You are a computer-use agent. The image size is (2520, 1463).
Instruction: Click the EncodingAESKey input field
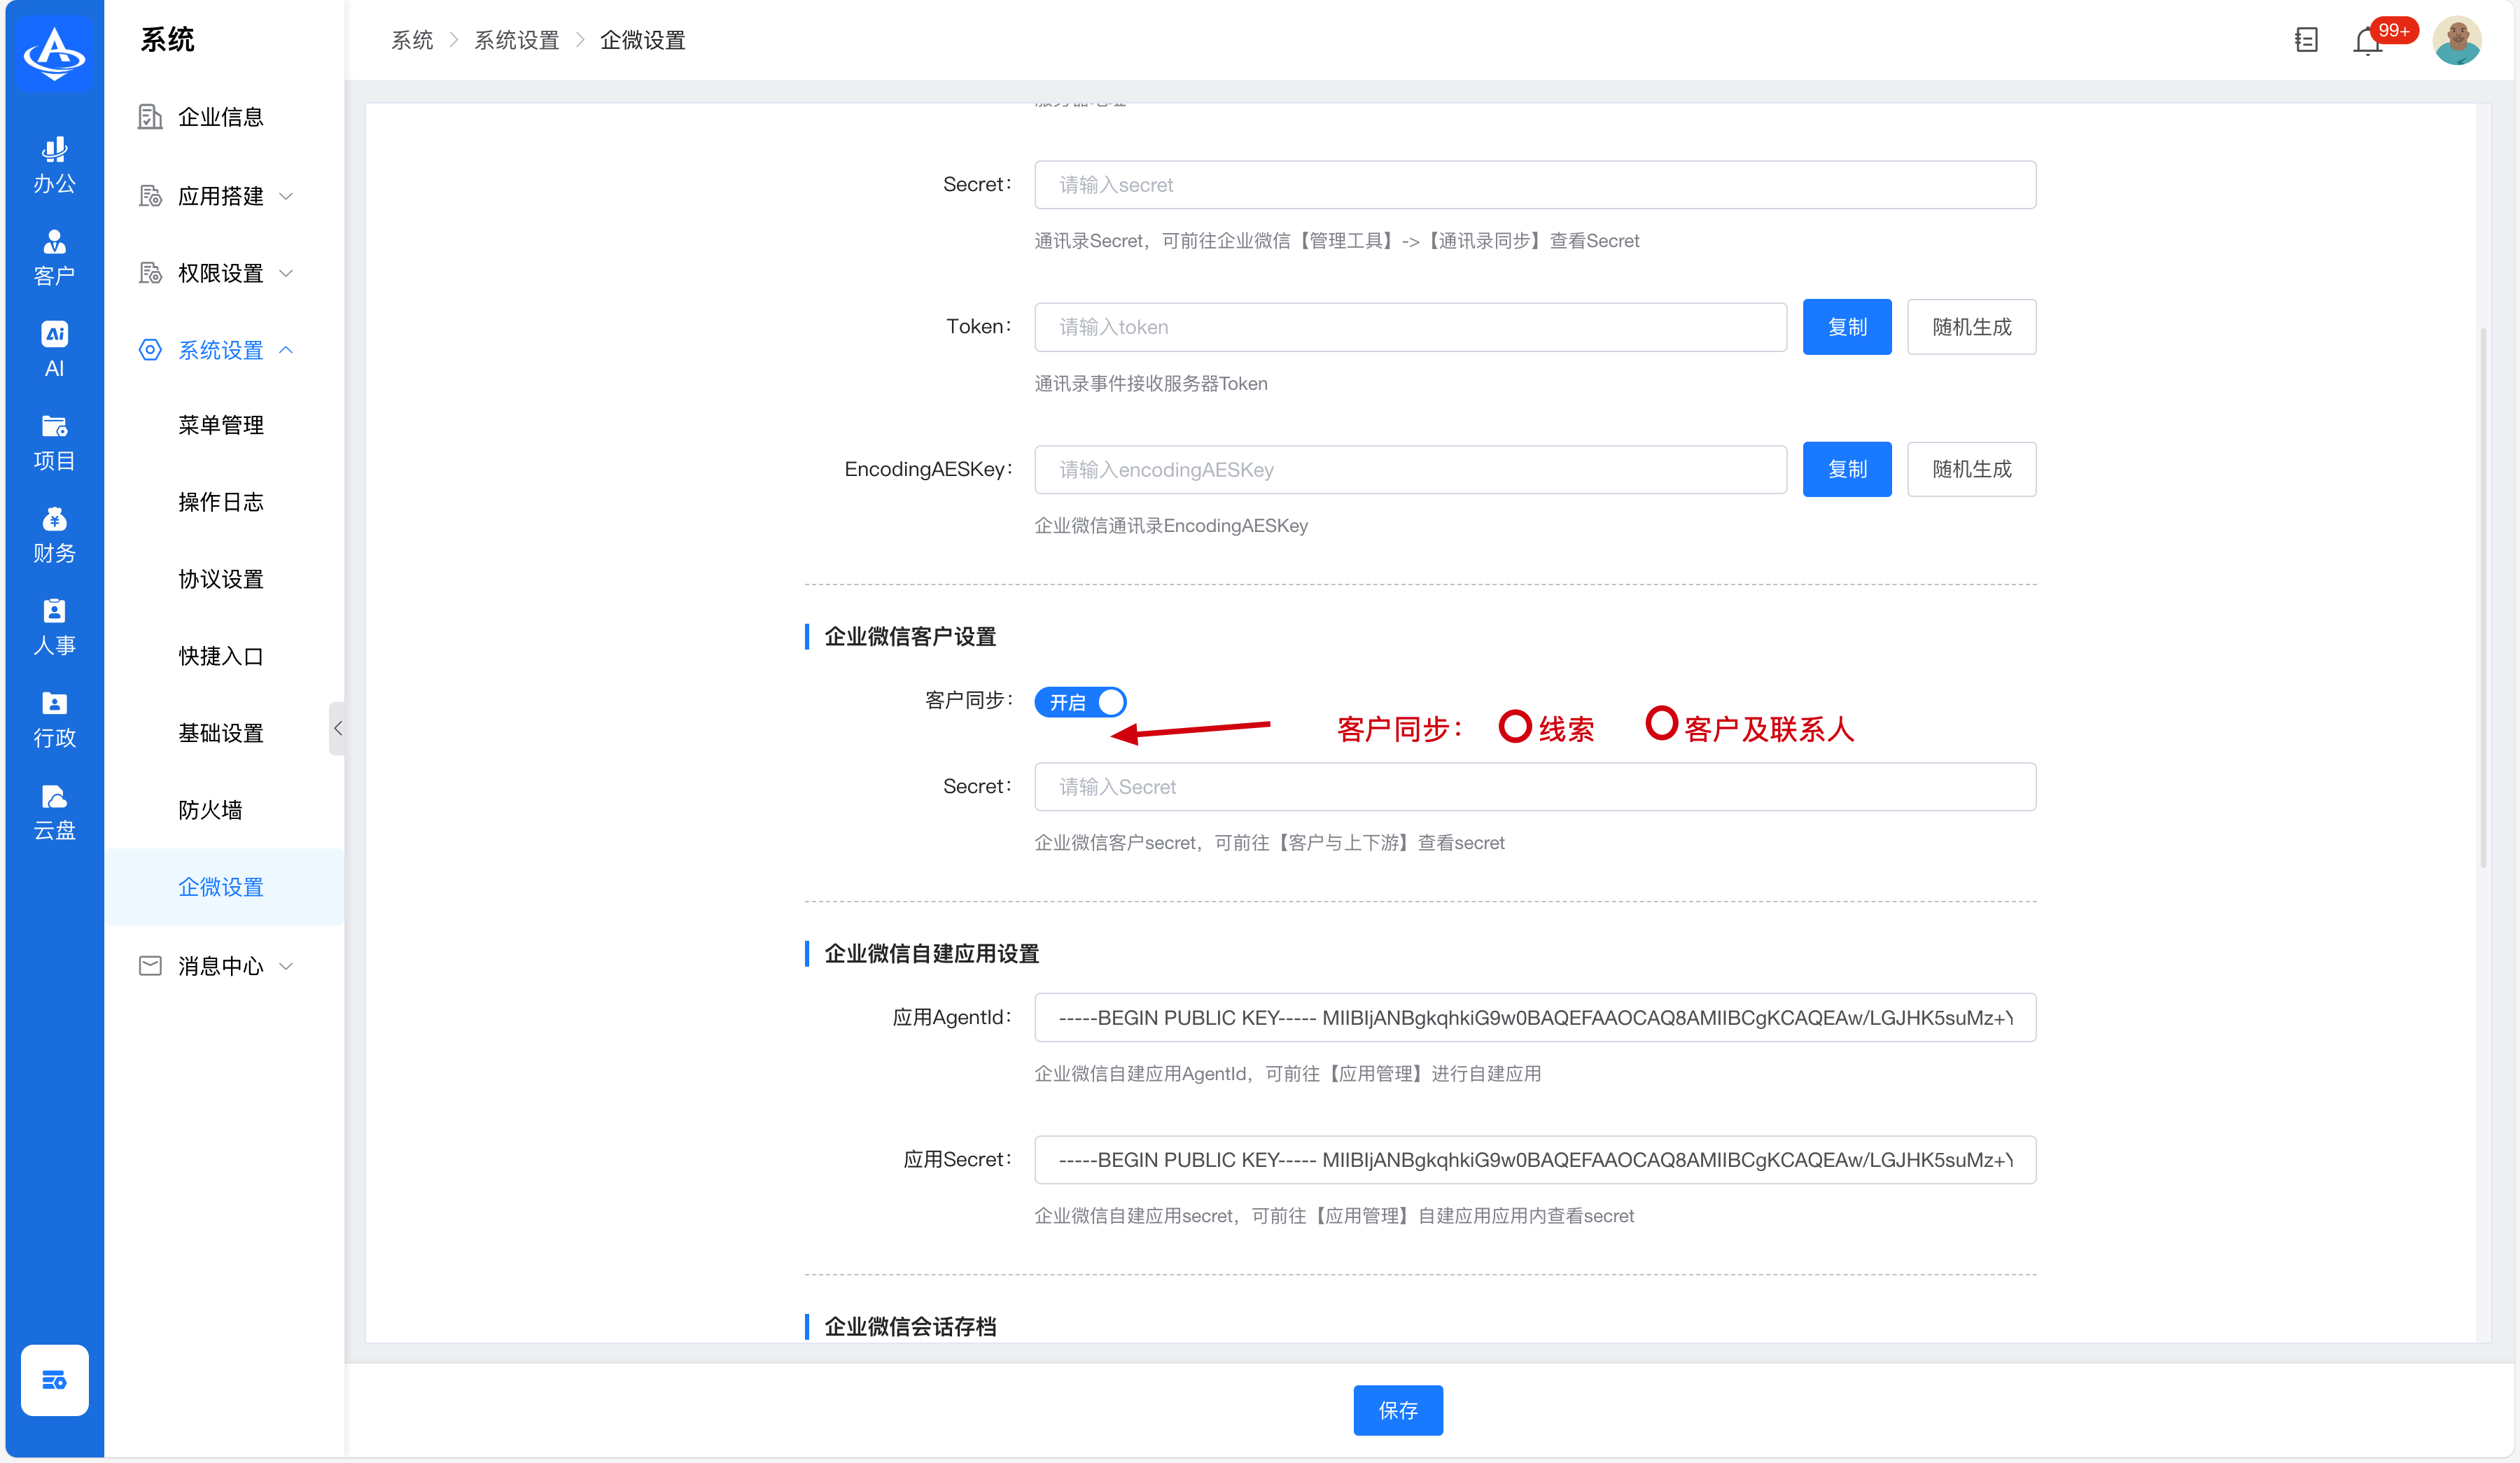pyautogui.click(x=1410, y=470)
